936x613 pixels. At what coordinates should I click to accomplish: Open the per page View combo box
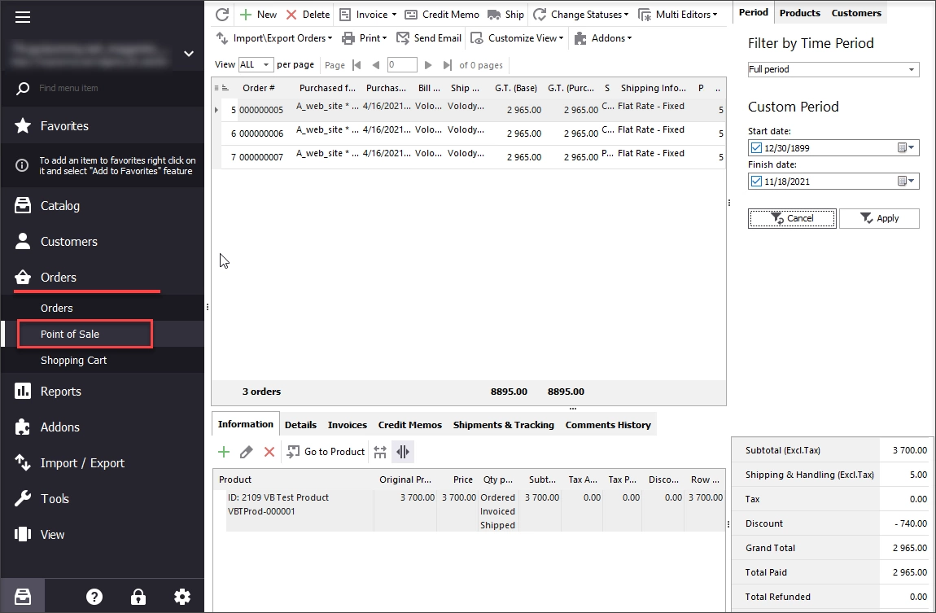(256, 64)
